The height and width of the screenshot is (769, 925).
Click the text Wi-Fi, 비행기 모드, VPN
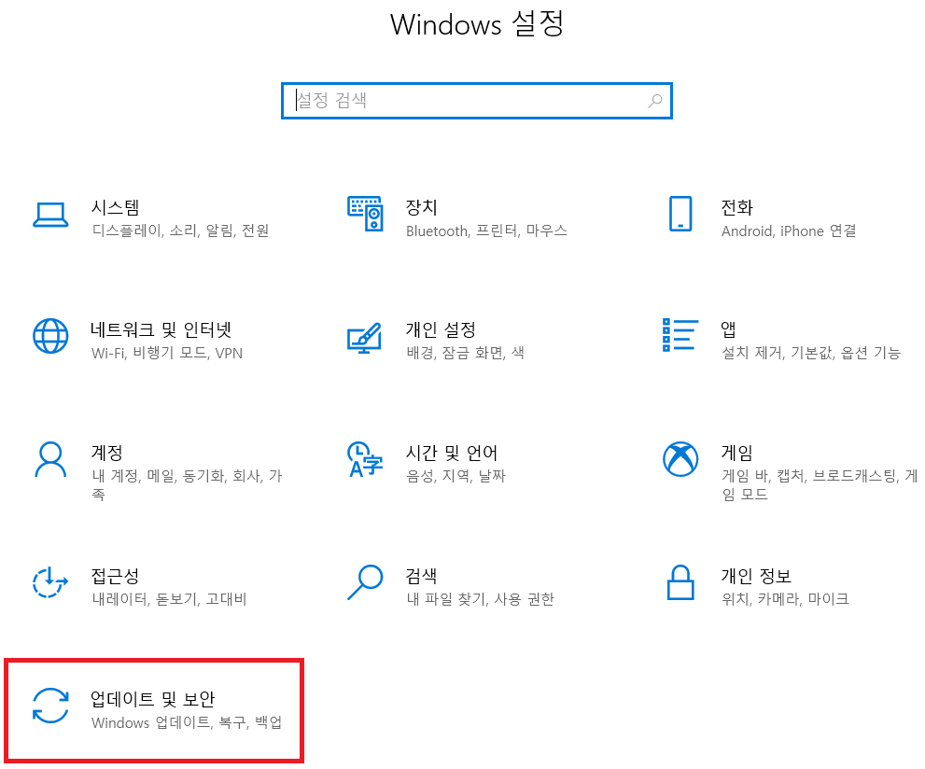click(167, 354)
